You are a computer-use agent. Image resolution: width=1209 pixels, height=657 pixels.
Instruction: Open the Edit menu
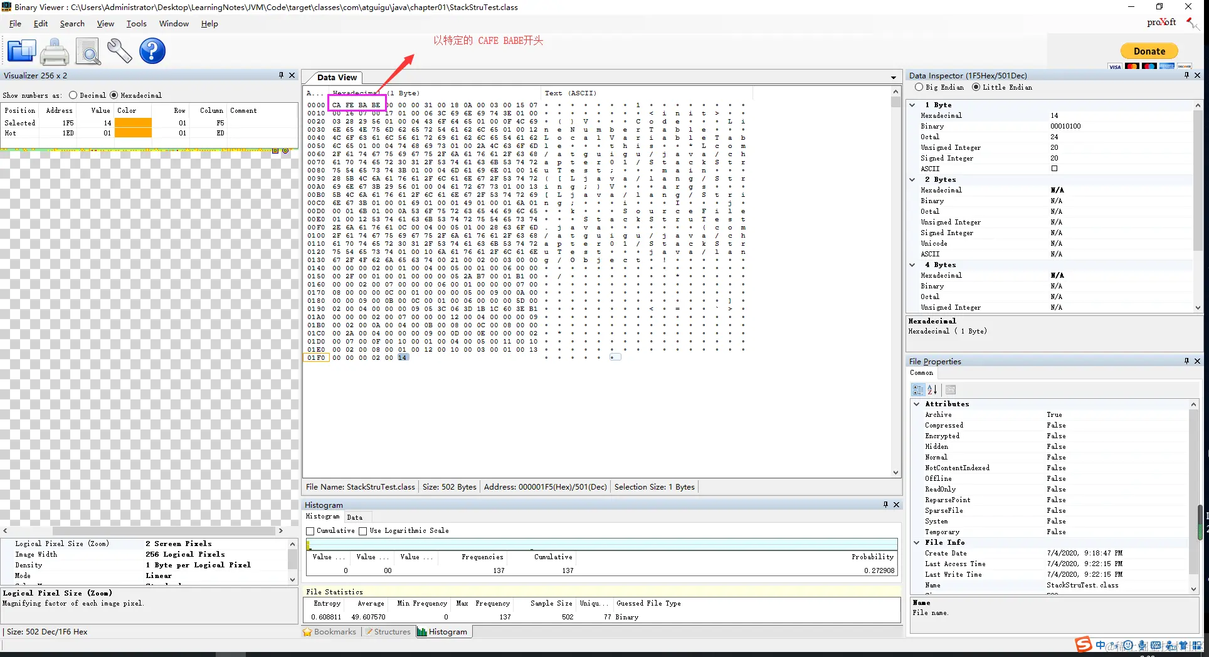click(x=41, y=23)
